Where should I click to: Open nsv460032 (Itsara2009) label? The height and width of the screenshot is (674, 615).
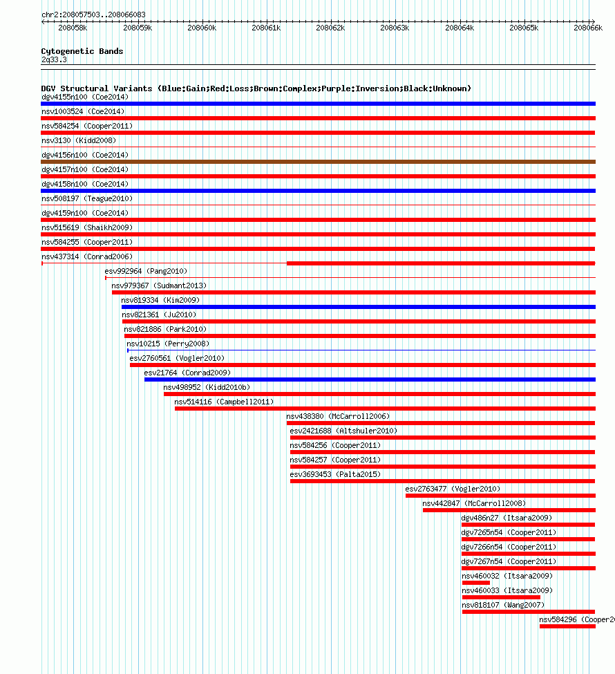pos(507,577)
